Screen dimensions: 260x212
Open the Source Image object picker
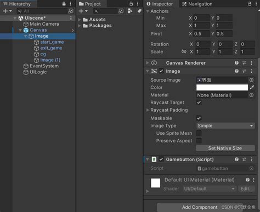pyautogui.click(x=251, y=80)
